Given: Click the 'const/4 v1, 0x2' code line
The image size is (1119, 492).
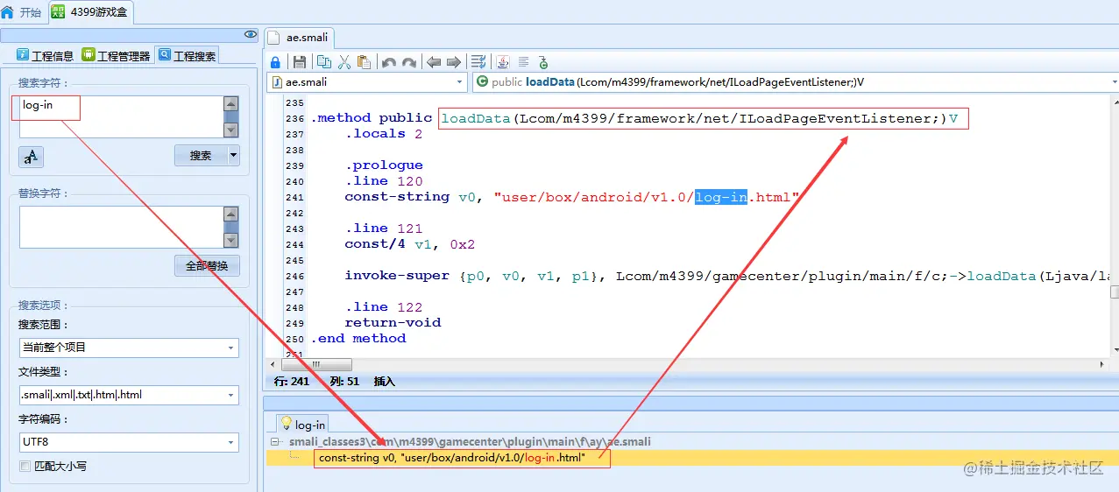Looking at the screenshot, I should (409, 244).
